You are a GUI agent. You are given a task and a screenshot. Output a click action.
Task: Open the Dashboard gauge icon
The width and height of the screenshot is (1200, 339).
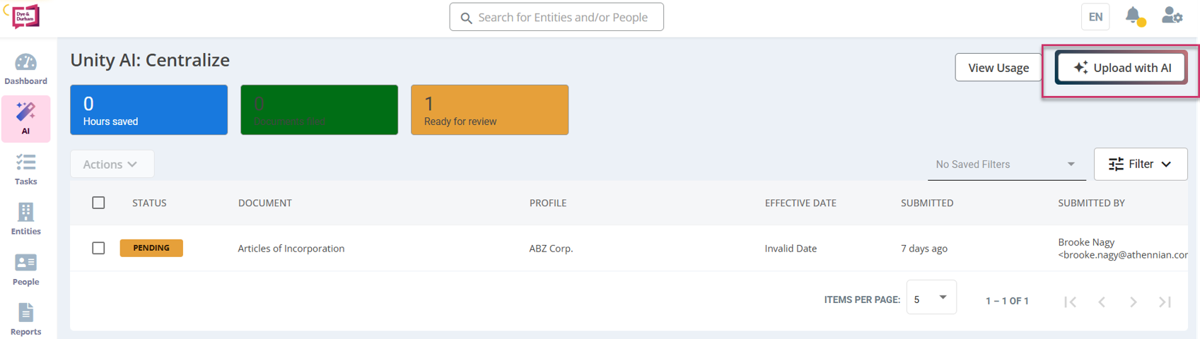(x=25, y=64)
